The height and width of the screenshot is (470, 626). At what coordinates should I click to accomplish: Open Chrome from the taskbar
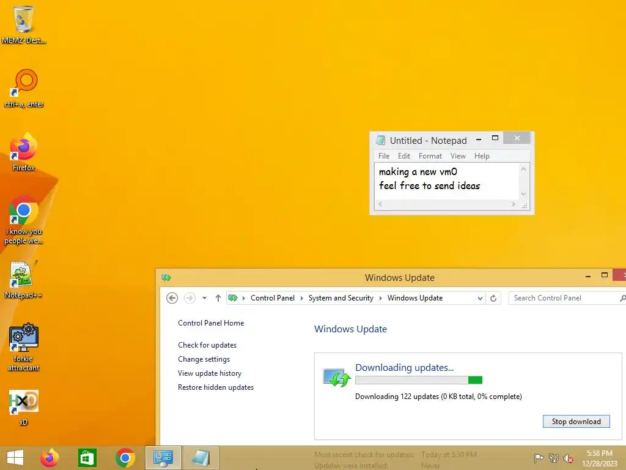(x=125, y=458)
